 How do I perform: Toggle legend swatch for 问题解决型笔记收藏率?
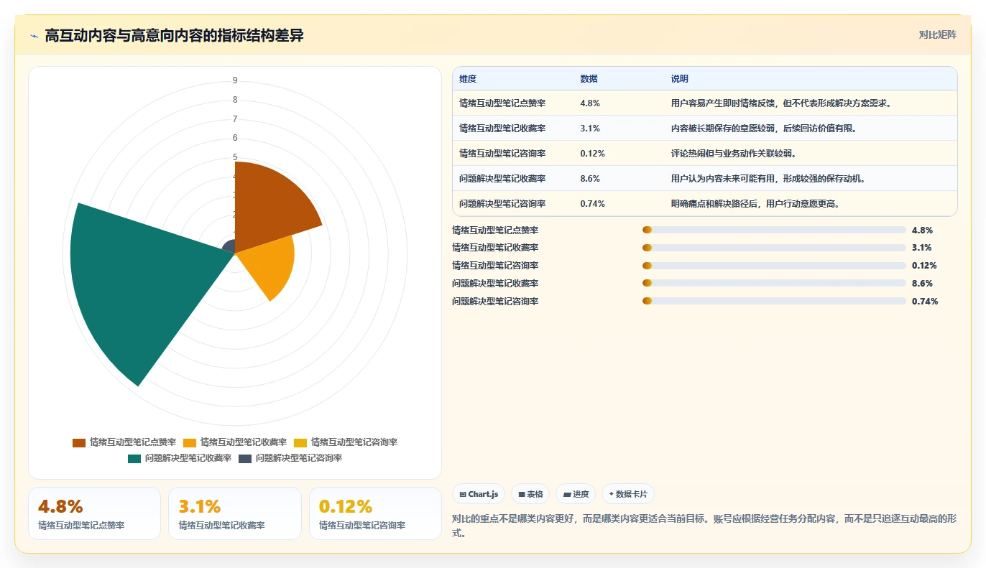click(x=134, y=458)
